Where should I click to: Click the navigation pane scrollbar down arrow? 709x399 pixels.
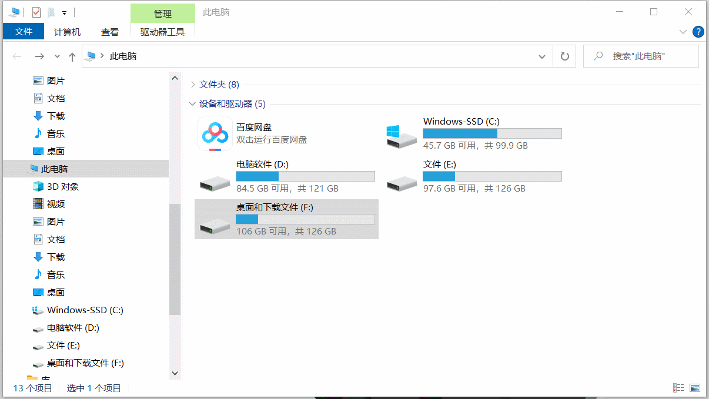(175, 373)
